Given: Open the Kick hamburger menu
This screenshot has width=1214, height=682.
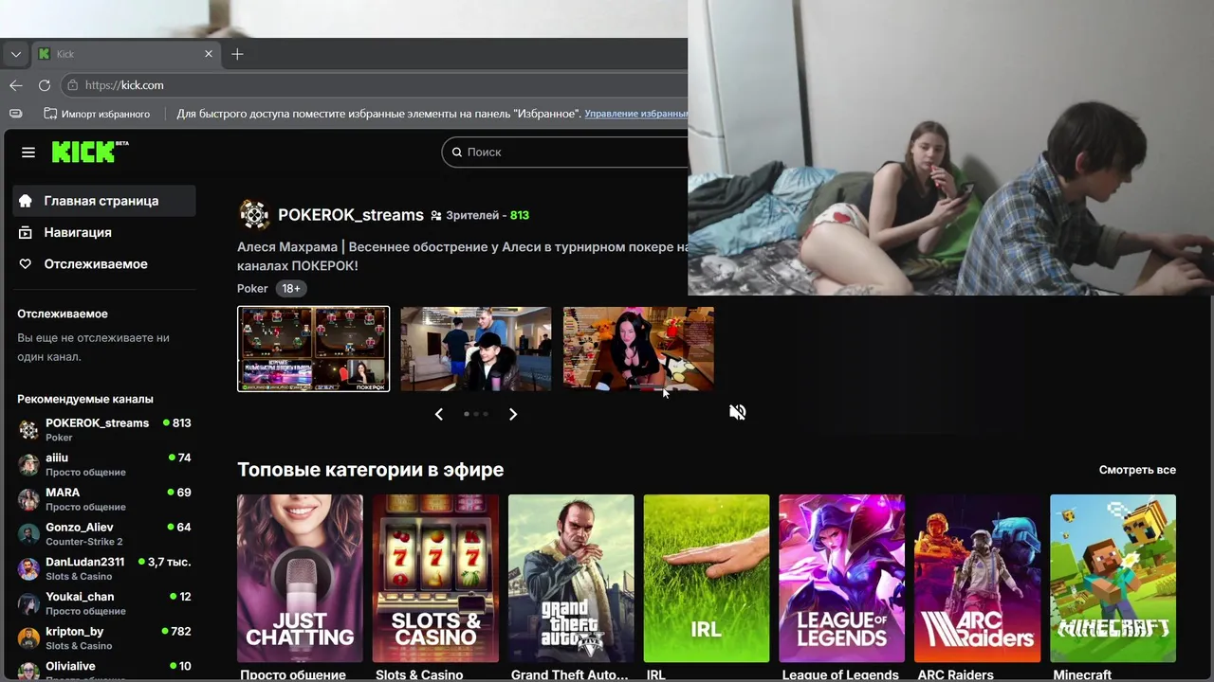Looking at the screenshot, I should point(28,153).
